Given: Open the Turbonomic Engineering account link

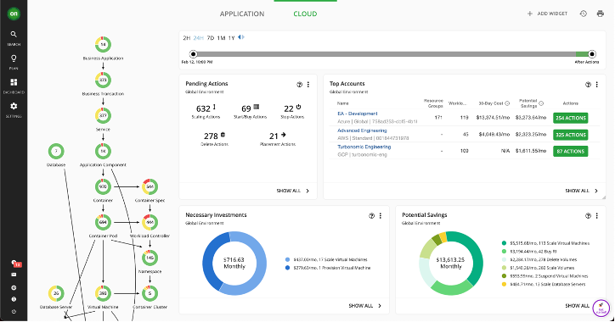Looking at the screenshot, I should click(x=364, y=147).
